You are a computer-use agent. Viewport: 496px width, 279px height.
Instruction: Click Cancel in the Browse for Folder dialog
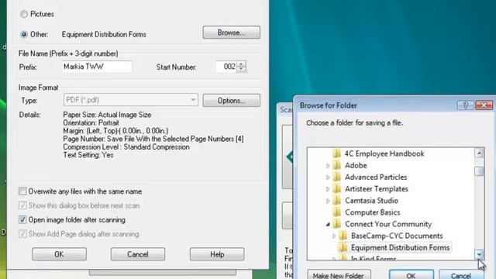coord(461,275)
